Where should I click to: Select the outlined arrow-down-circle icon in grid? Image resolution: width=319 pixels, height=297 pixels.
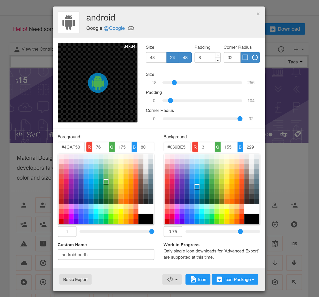point(43,282)
